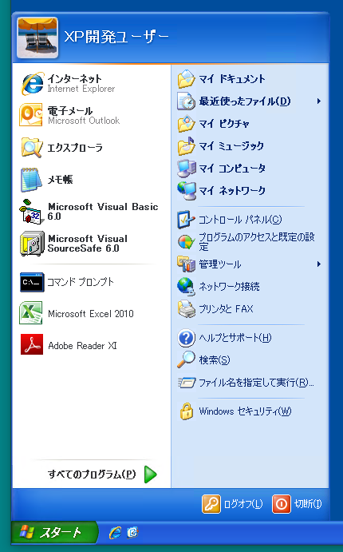Click Windows セキュリティ padlock icon
Viewport: 343px width, 552px height.
click(187, 411)
